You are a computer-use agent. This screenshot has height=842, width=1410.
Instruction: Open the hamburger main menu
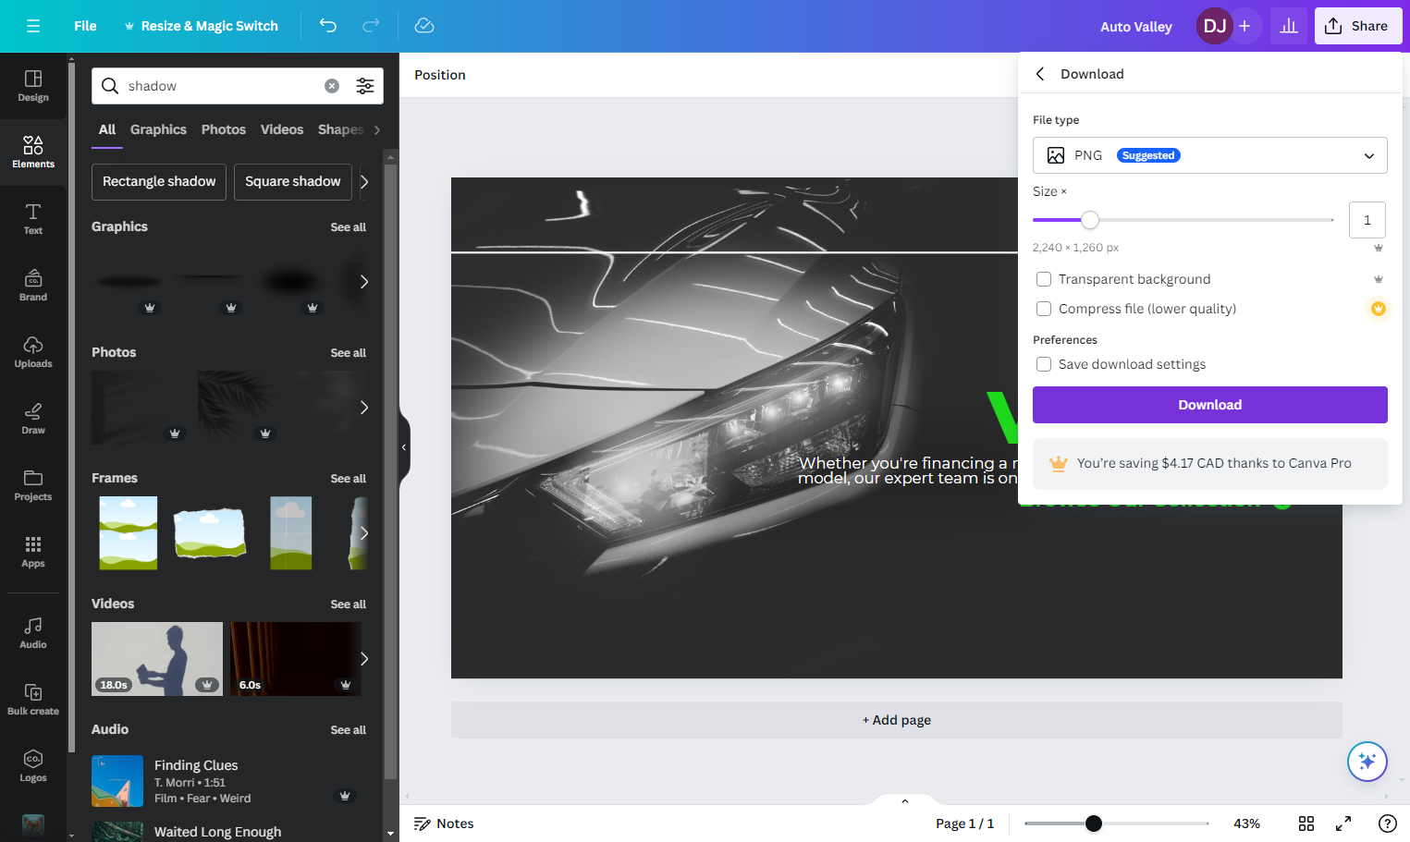[x=33, y=26]
